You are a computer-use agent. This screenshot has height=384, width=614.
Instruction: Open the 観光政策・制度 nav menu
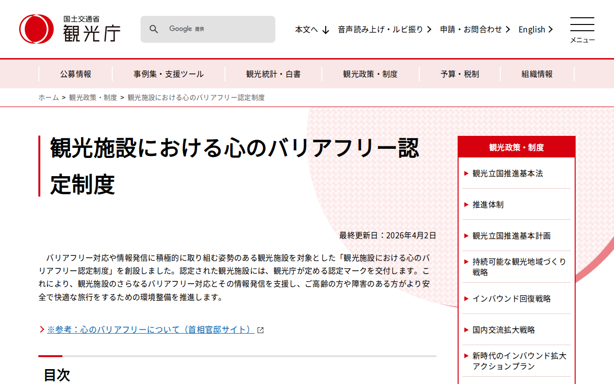coord(370,74)
